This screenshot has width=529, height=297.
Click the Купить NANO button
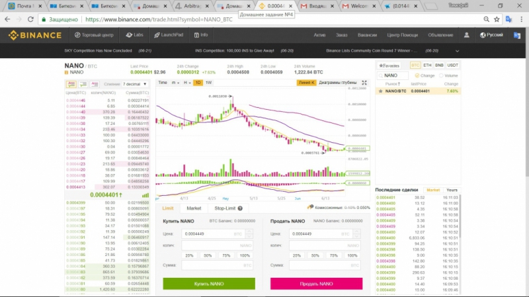click(209, 284)
